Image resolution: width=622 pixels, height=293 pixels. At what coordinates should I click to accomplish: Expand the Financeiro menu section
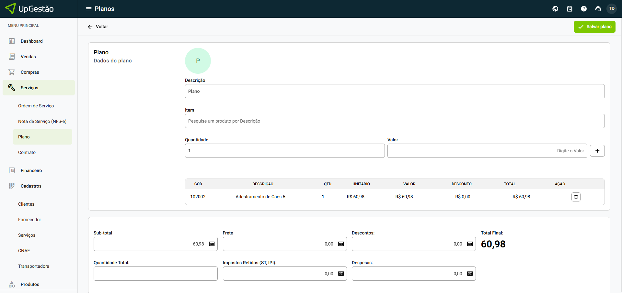[x=31, y=170]
